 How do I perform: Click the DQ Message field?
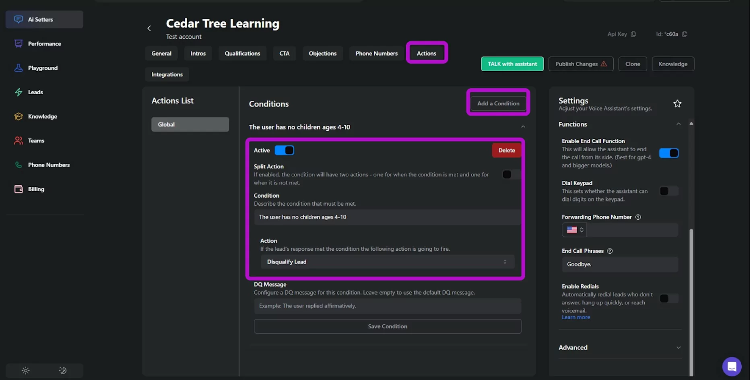coord(388,306)
